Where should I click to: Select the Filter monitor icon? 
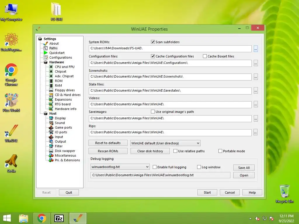click(51, 146)
